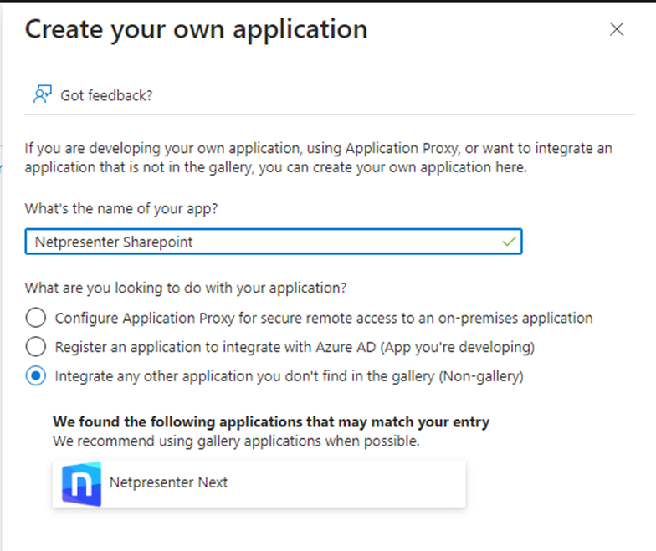Click the We recommend using gallery applications note
Screen dimensions: 656x551
(x=235, y=441)
